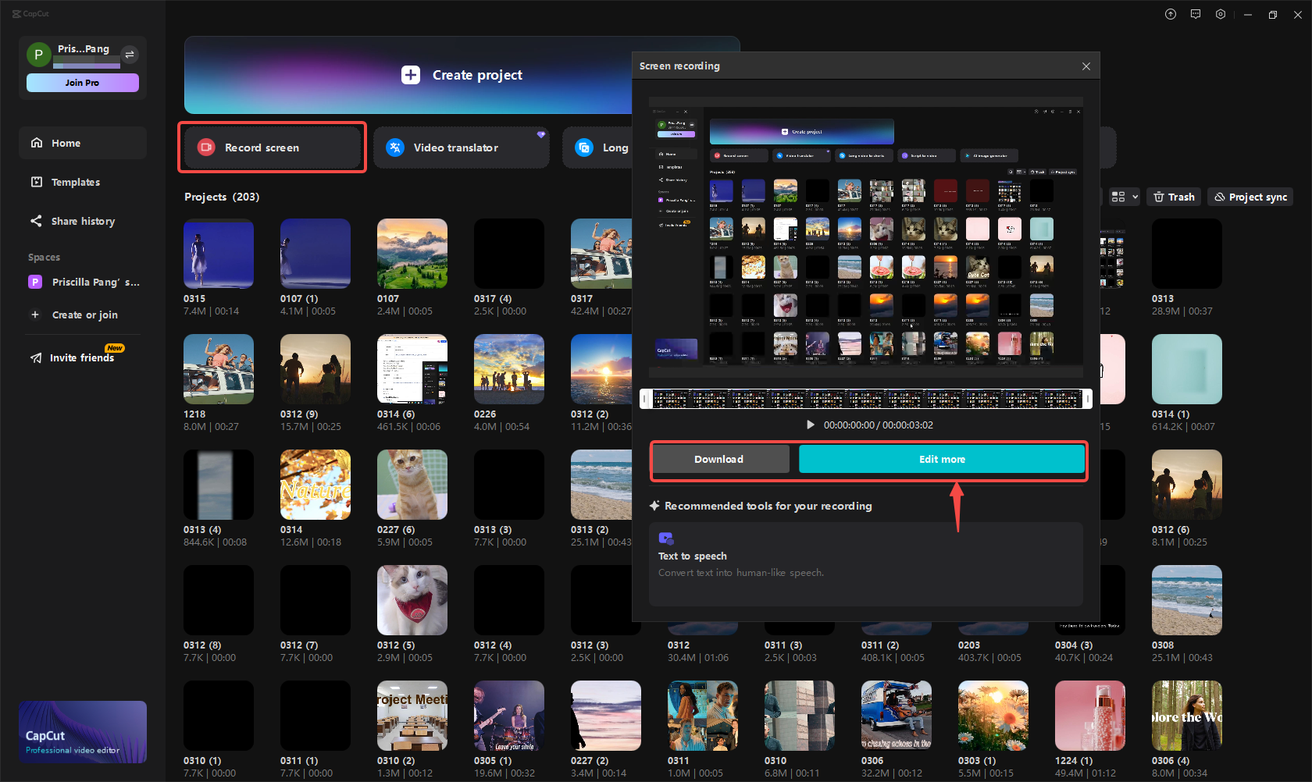This screenshot has height=782, width=1312.
Task: Click the green P profile avatar
Action: pyautogui.click(x=38, y=55)
